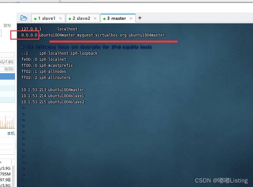The height and width of the screenshot is (187, 253).
Task: Click the 0/2G swap usage value
Action: pos(9,69)
